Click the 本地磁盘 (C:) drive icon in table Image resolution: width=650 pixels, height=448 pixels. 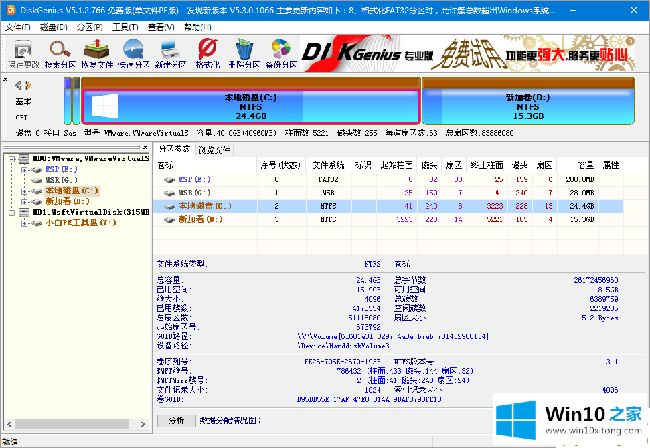pyautogui.click(x=169, y=206)
